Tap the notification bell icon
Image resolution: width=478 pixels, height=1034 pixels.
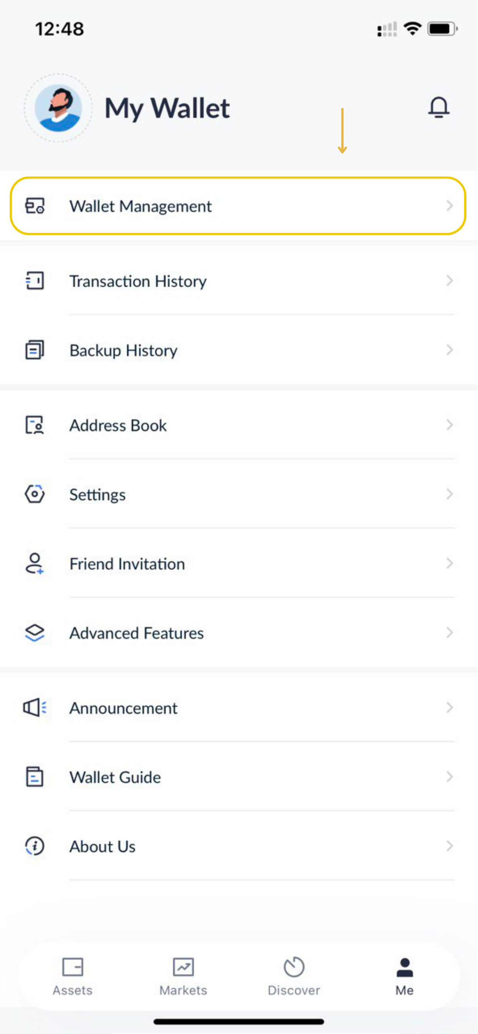(x=438, y=107)
